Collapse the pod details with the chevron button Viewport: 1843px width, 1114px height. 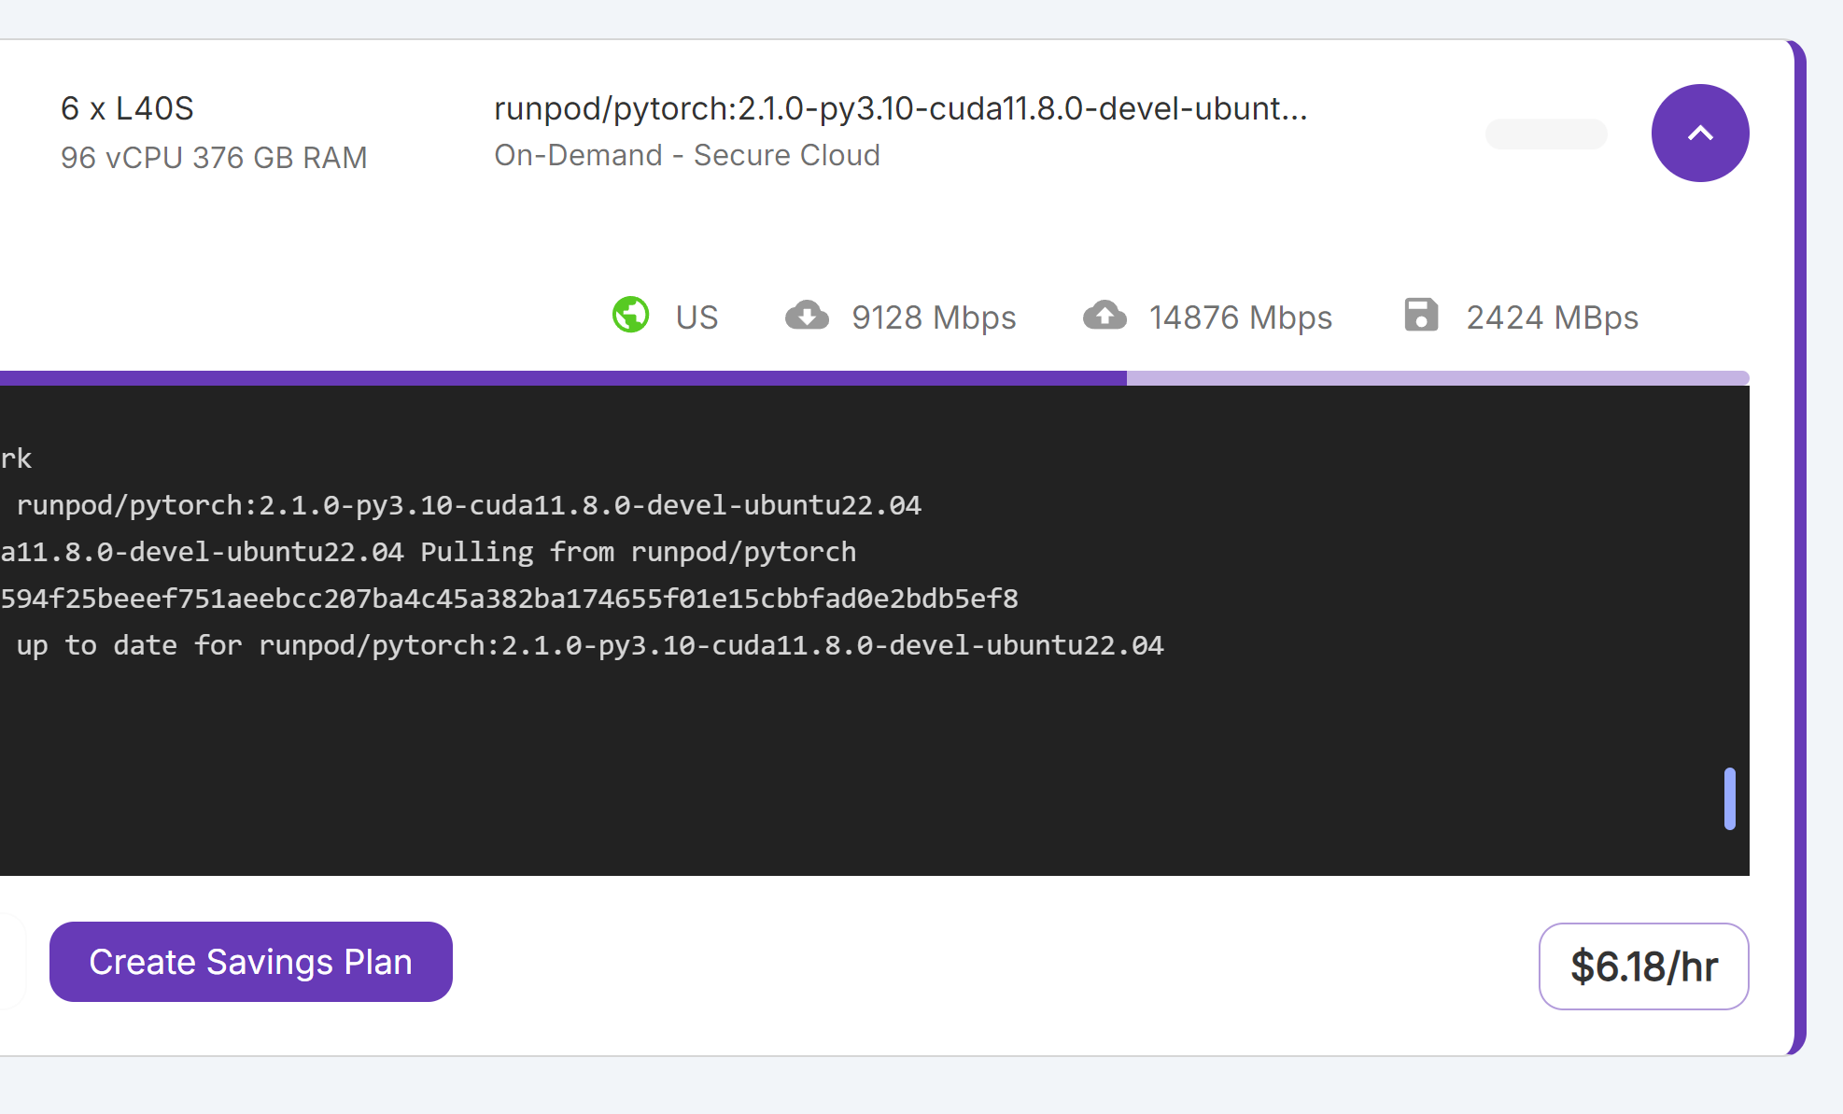tap(1699, 134)
